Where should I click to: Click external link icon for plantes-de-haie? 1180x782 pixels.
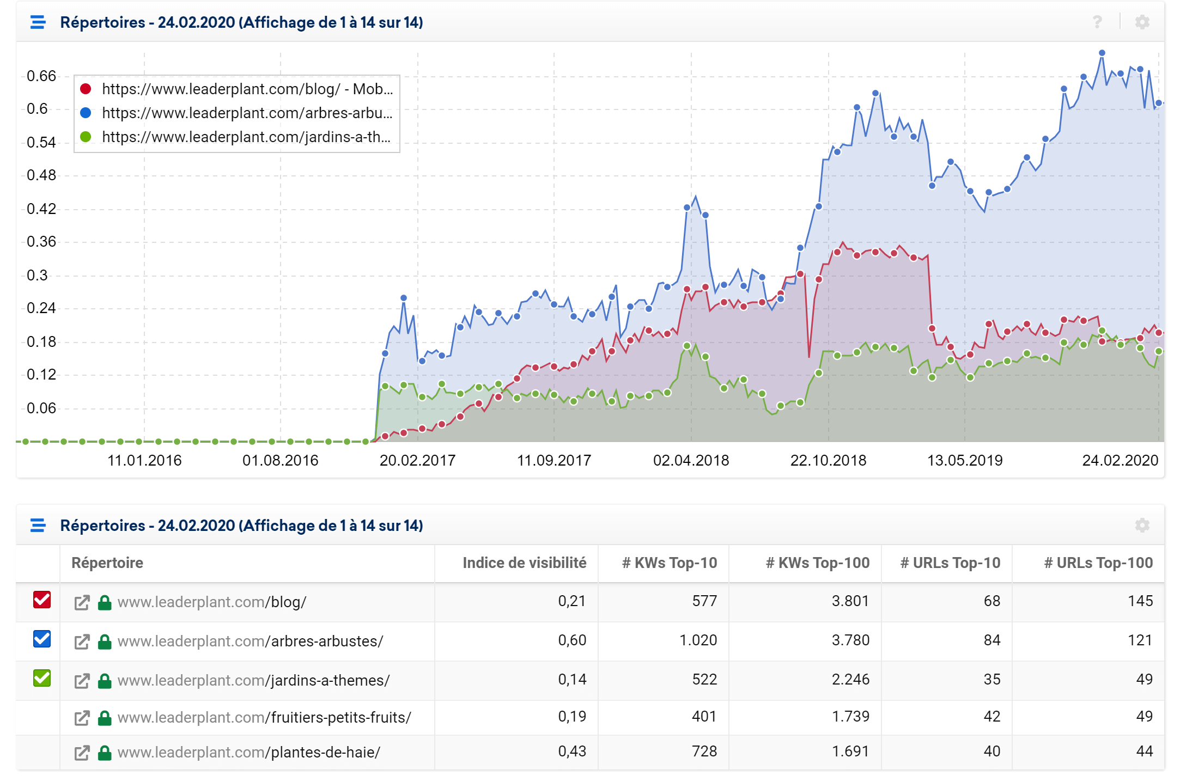(82, 753)
